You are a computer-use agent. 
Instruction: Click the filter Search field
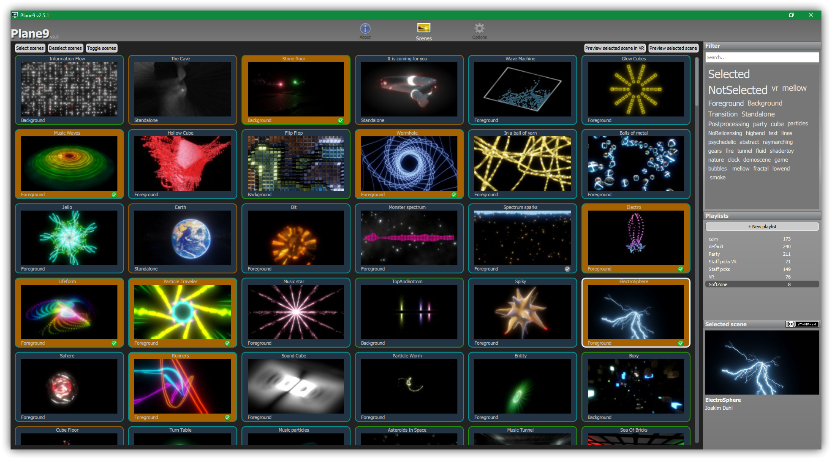point(762,57)
